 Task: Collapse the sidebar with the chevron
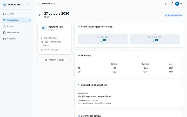click(x=29, y=5)
